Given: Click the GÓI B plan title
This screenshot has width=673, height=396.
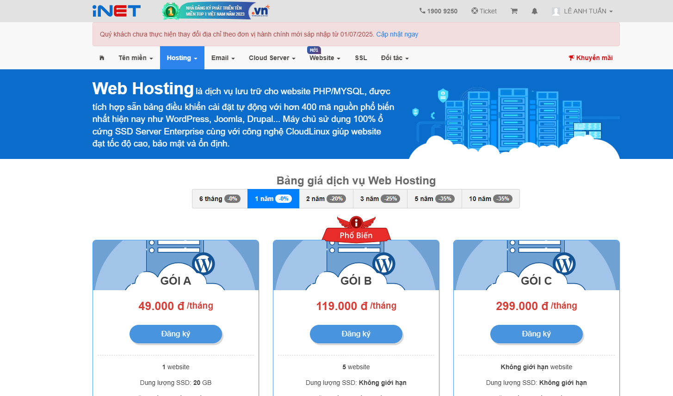Looking at the screenshot, I should (356, 280).
